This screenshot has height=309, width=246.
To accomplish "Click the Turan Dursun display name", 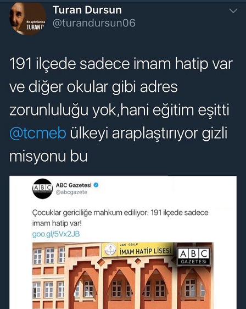I will click(87, 10).
